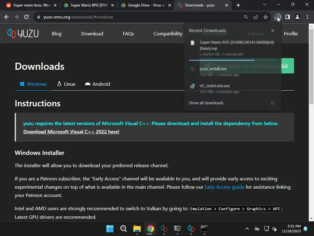Click the green Download for Windows x64 button
This screenshot has width=314, height=236.
247,66
